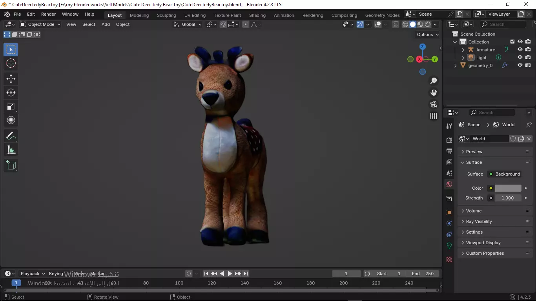Switch to UV Editing workspace tab
Screen dimensions: 536x301
tap(195, 15)
